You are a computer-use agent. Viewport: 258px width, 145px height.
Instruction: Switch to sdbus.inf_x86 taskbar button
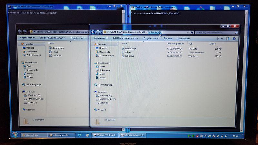point(34,135)
